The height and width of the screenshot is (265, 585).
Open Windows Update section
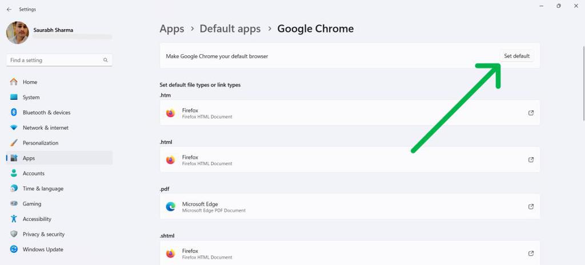(43, 250)
